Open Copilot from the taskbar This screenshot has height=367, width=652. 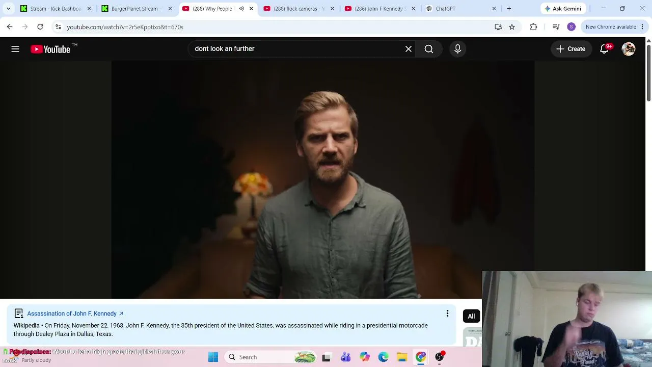(x=364, y=357)
